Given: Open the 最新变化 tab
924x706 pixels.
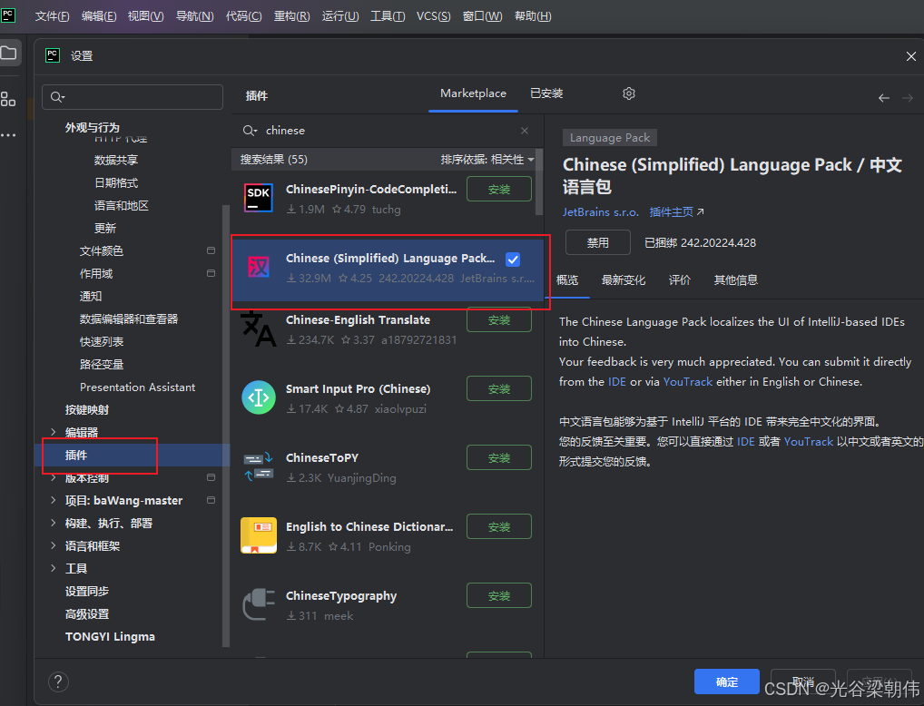Looking at the screenshot, I should [624, 280].
